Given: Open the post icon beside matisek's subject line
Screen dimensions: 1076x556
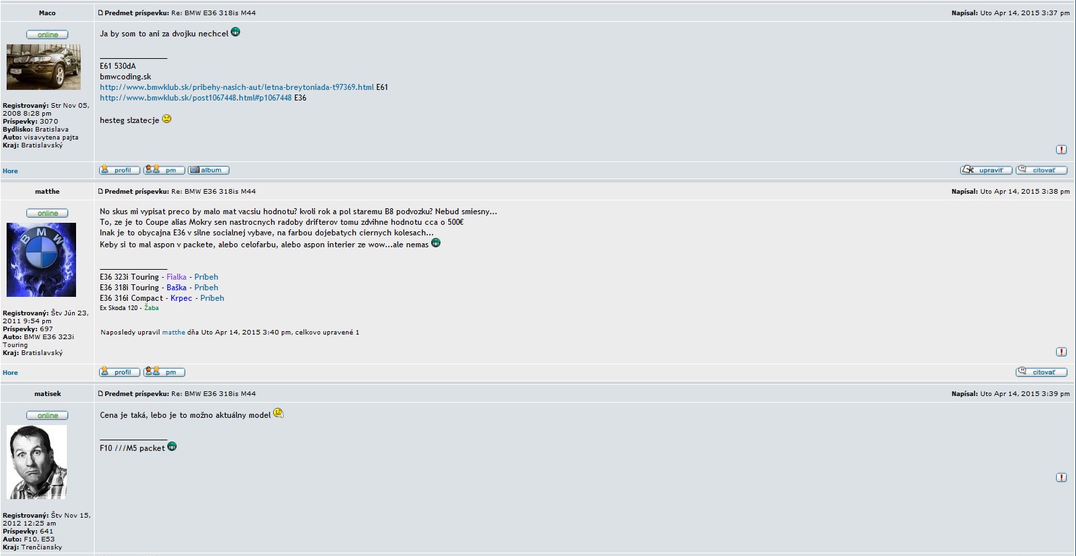Looking at the screenshot, I should 101,393.
